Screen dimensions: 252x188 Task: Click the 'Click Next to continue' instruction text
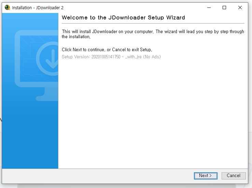pyautogui.click(x=107, y=49)
